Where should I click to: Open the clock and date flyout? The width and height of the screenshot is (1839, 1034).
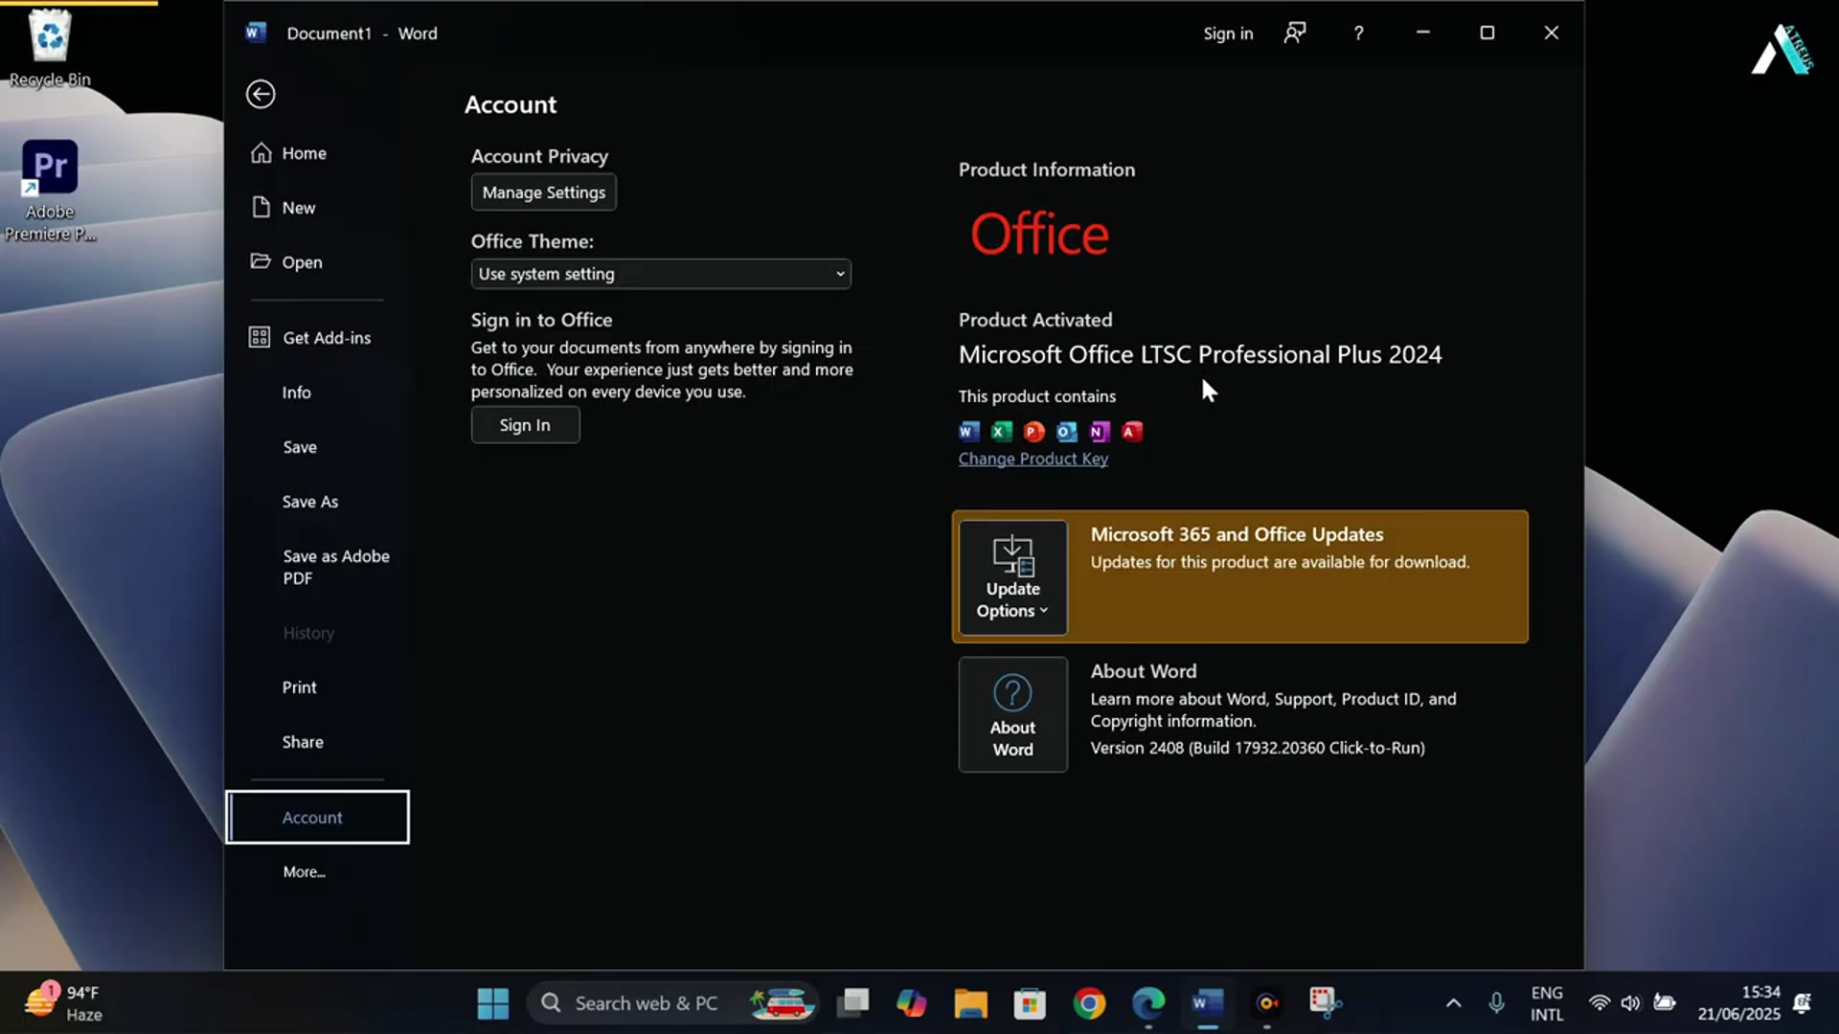pyautogui.click(x=1738, y=1003)
